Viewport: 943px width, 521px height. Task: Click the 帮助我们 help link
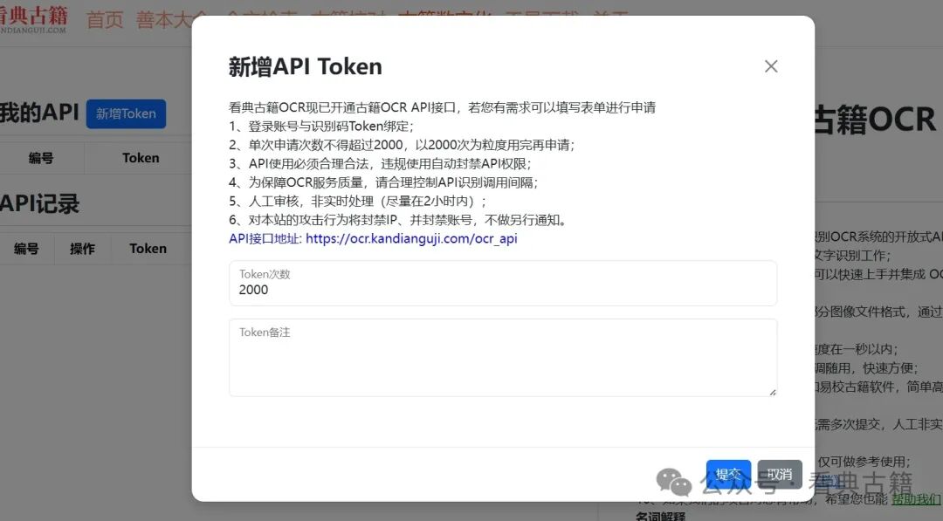[914, 499]
